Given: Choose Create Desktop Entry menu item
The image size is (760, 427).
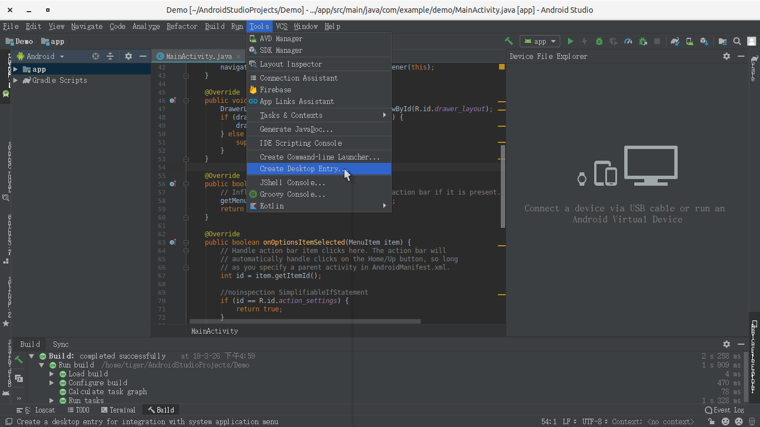Looking at the screenshot, I should pos(319,168).
